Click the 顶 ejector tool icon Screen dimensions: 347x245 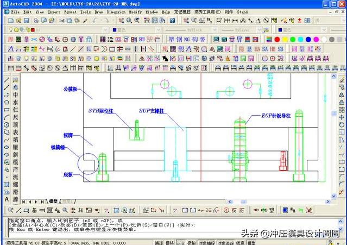16,125
